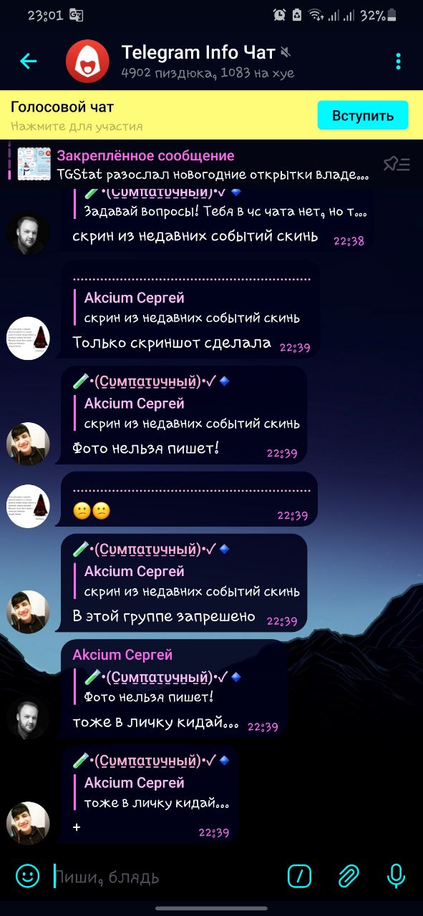Tap the bot commands slash icon
This screenshot has height=916, width=423.
click(300, 875)
